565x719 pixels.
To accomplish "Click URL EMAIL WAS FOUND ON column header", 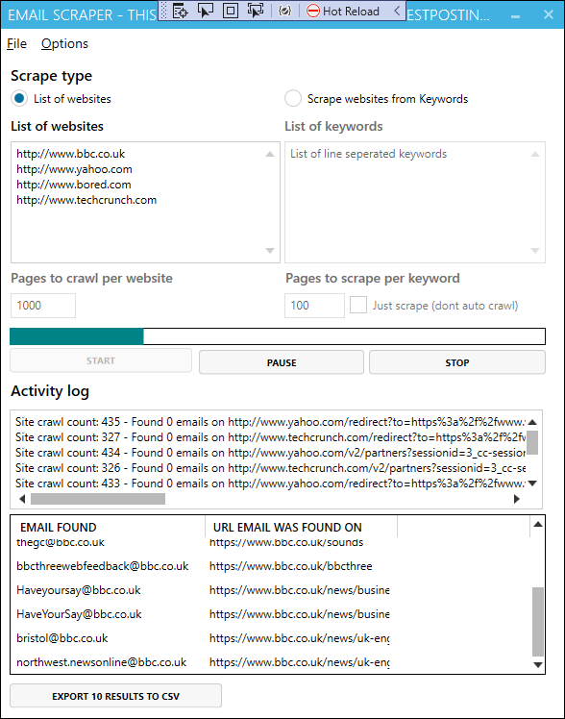I will pos(301,528).
